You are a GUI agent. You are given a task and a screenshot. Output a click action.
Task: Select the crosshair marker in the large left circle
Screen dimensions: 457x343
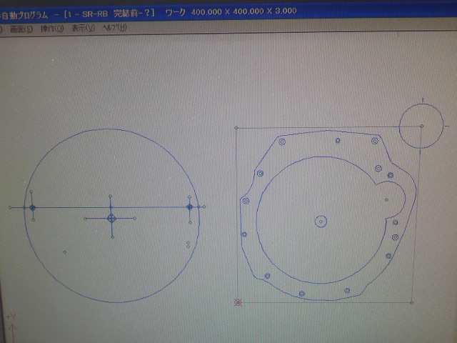pos(111,218)
